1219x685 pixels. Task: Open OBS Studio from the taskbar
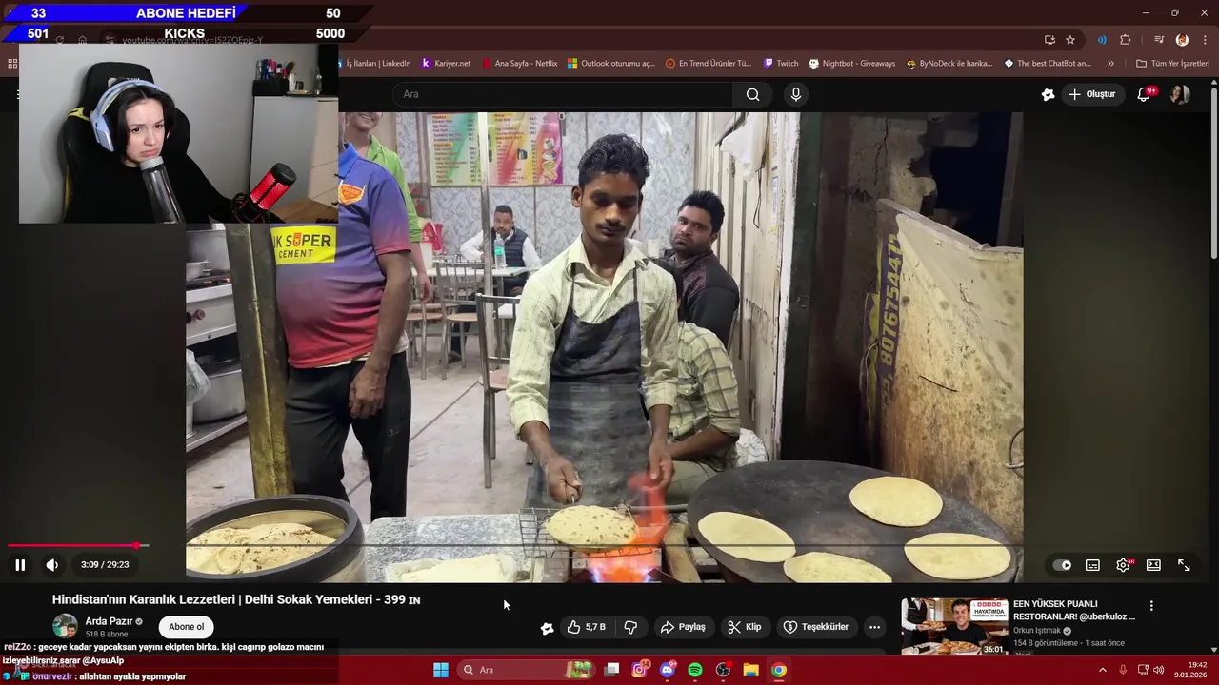click(x=723, y=670)
